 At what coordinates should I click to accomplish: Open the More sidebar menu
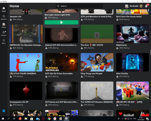(x=4, y=41)
